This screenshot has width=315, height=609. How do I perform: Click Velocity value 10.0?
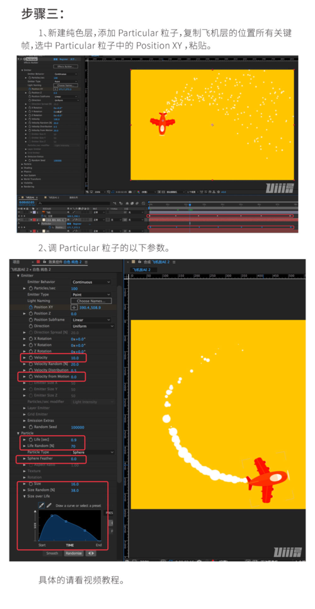(75, 357)
